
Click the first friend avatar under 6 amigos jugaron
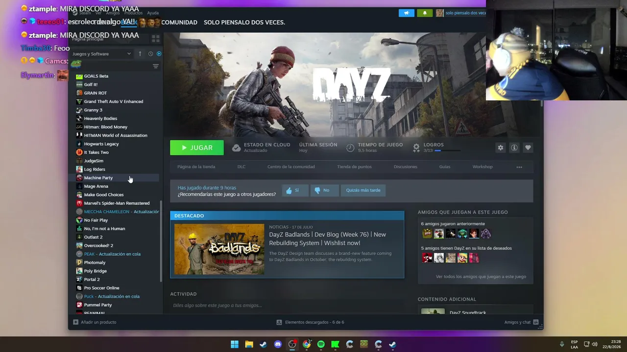(427, 234)
